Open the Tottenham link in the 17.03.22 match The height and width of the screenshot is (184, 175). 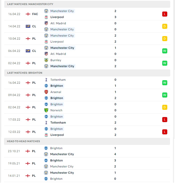pos(58,123)
